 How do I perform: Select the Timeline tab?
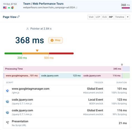tap(120, 17)
